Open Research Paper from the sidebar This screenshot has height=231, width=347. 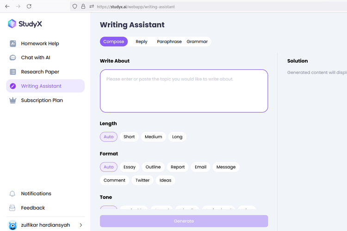45,72
